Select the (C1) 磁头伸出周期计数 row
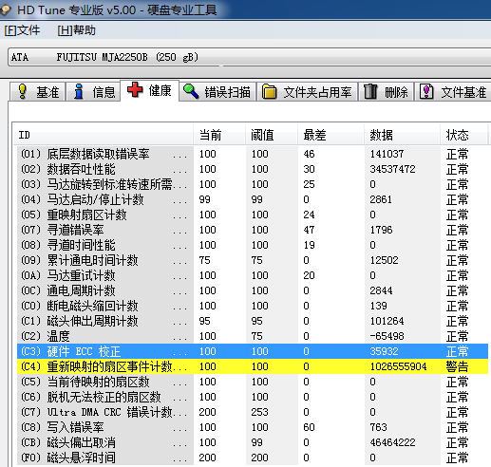 click(253, 321)
